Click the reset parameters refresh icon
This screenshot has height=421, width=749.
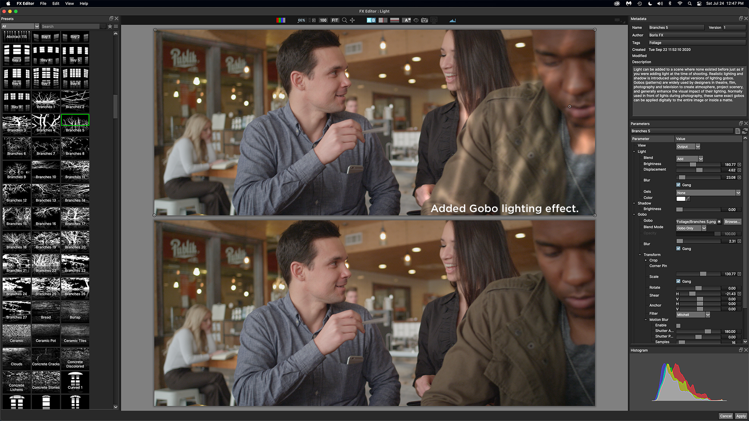[745, 131]
